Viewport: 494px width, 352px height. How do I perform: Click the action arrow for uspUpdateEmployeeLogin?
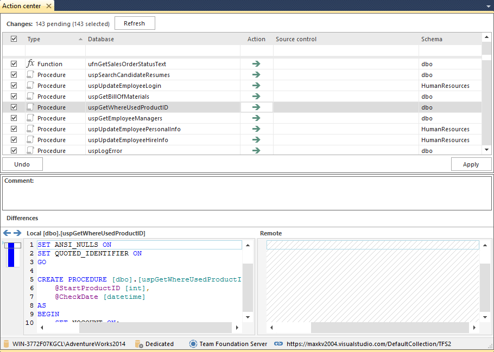pos(256,86)
